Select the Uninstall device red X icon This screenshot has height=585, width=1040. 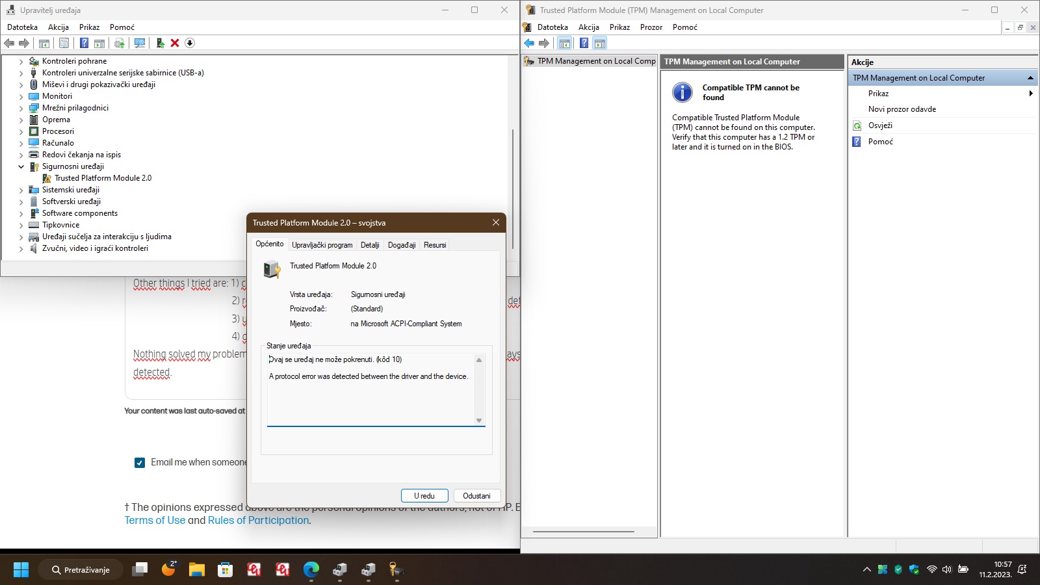pyautogui.click(x=174, y=43)
